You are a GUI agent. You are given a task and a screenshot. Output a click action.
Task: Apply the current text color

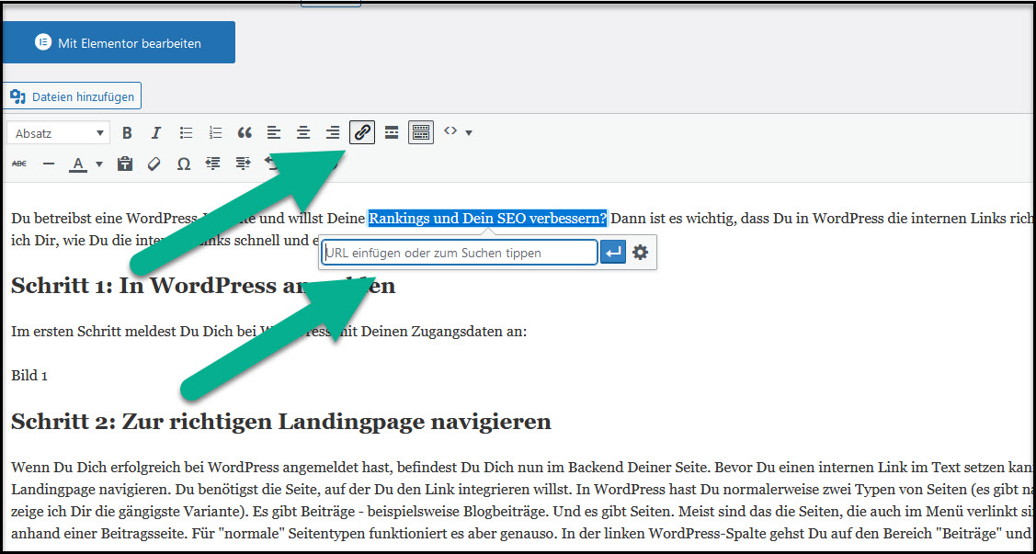[x=78, y=164]
